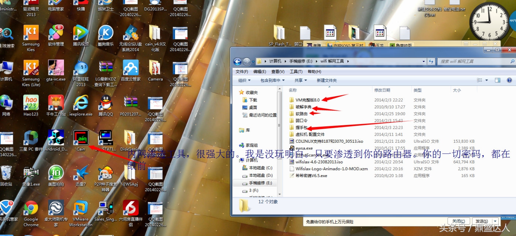Image resolution: width=516 pixels, height=236 pixels.
Task: Click 关闭(C) on the notification popup
Action: point(459,221)
